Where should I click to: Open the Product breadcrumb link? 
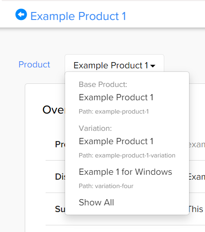34,64
